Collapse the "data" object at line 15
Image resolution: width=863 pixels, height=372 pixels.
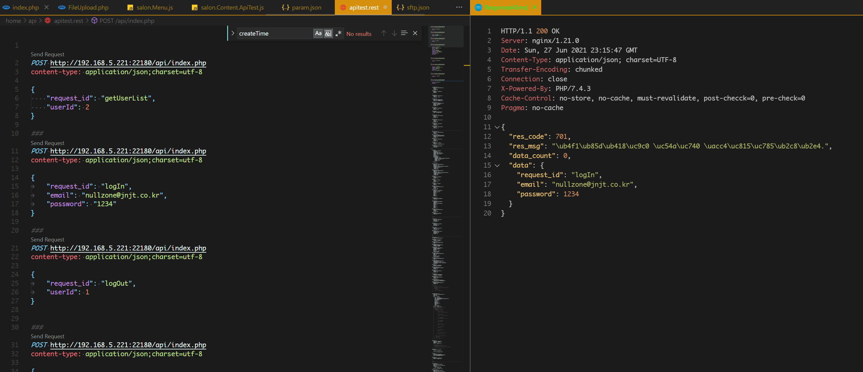click(497, 165)
